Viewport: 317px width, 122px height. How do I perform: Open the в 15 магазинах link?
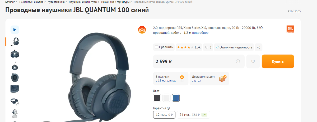(x=166, y=81)
